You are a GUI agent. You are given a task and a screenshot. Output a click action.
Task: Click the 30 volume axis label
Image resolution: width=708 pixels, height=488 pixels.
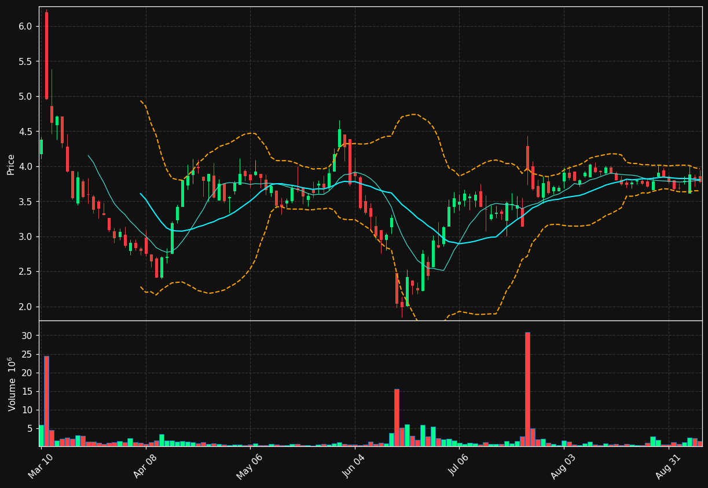27,336
